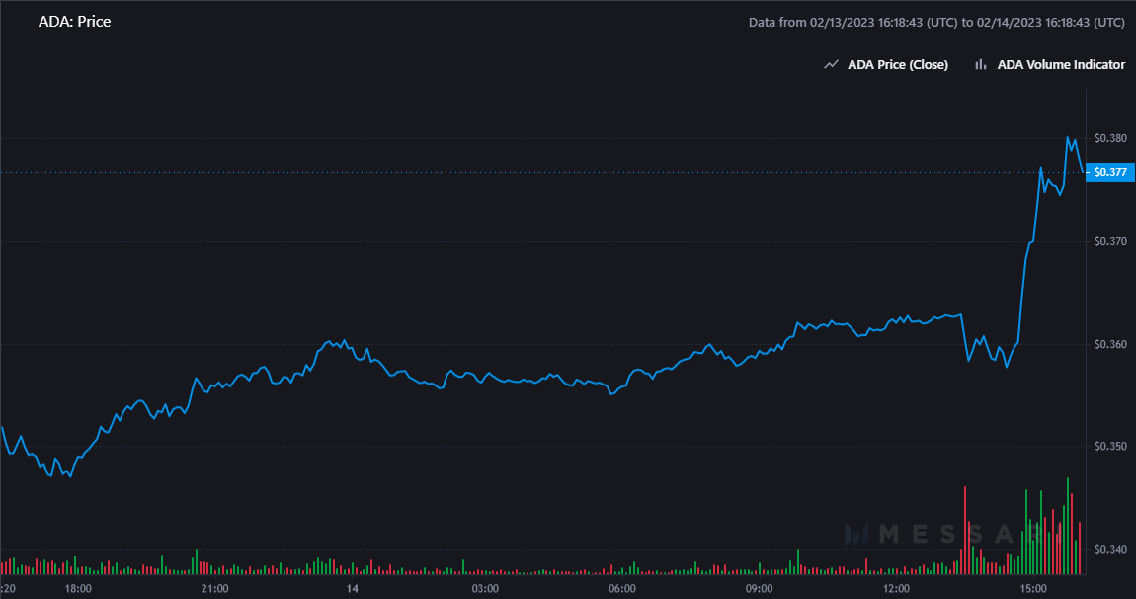Click the 09:00 time axis label

pyautogui.click(x=760, y=588)
